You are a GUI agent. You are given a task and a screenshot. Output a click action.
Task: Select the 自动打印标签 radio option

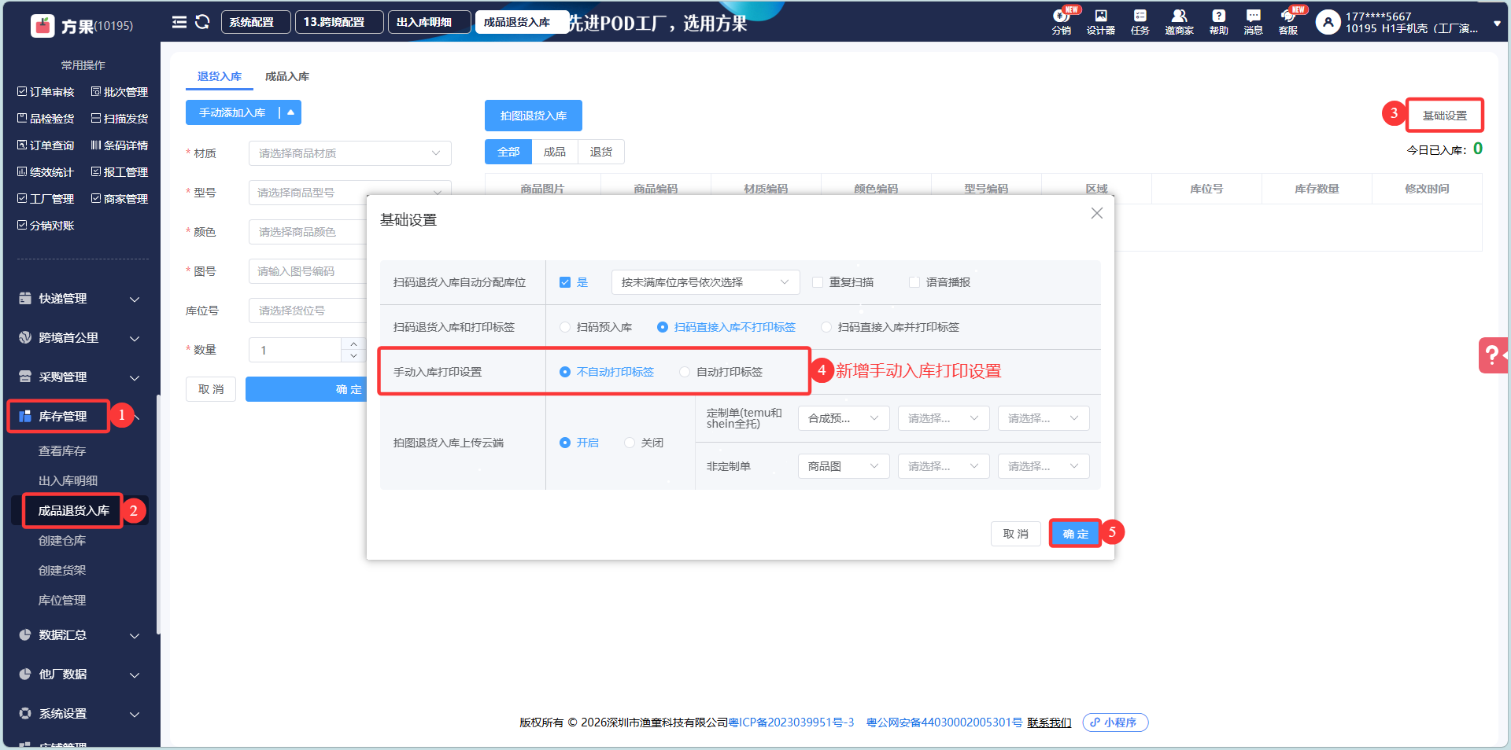pyautogui.click(x=685, y=372)
